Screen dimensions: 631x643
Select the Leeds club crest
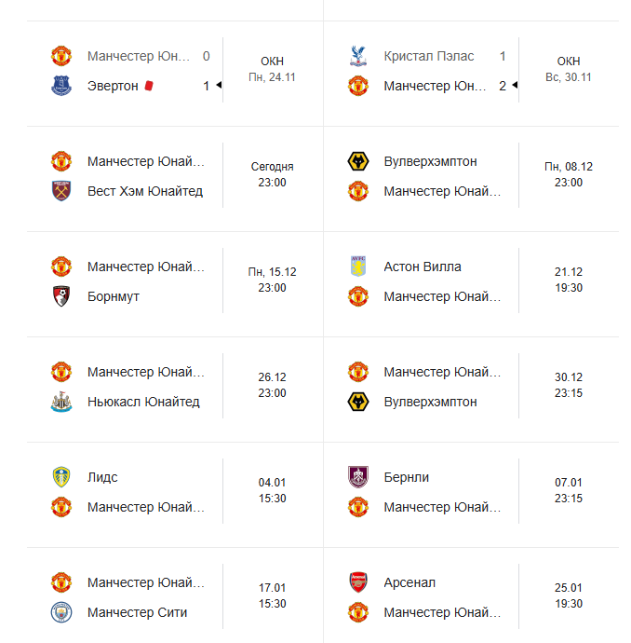point(61,477)
